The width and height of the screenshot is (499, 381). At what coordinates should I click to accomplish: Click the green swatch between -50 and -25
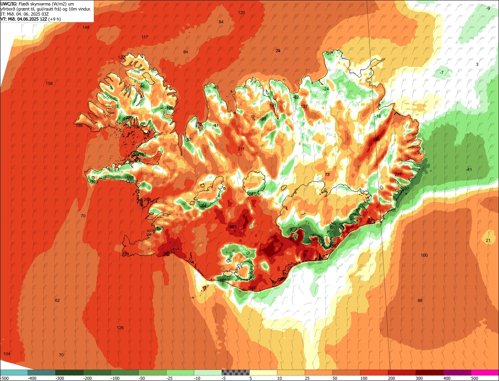click(x=152, y=372)
